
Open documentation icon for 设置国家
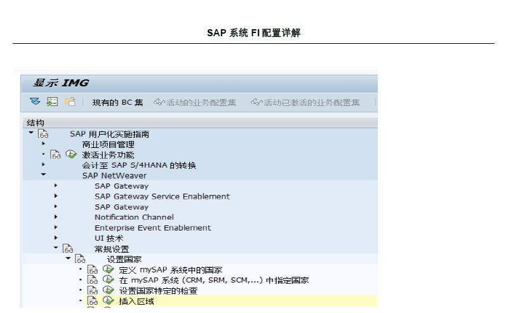point(80,258)
